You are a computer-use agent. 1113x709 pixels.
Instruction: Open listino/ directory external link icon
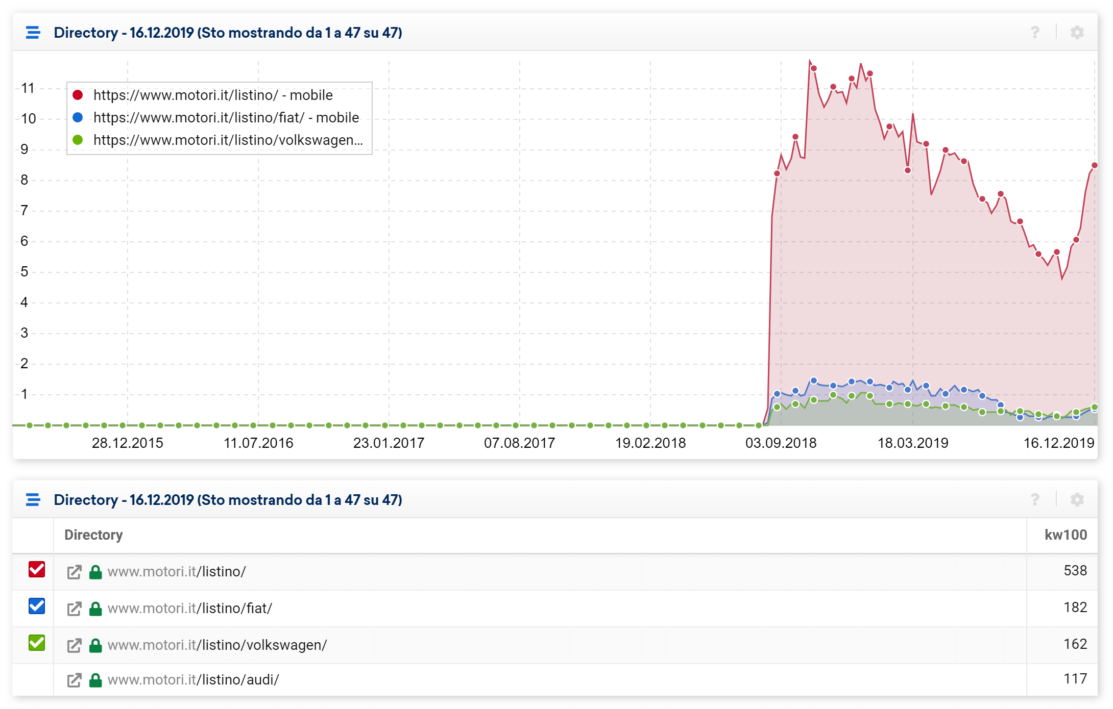click(x=75, y=572)
